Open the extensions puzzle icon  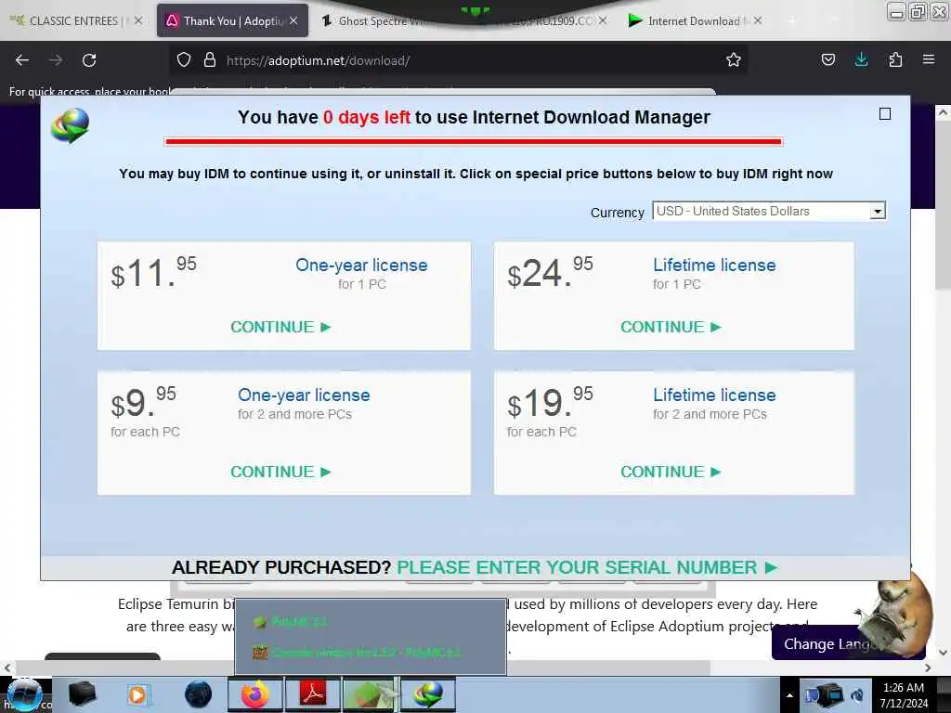click(895, 59)
